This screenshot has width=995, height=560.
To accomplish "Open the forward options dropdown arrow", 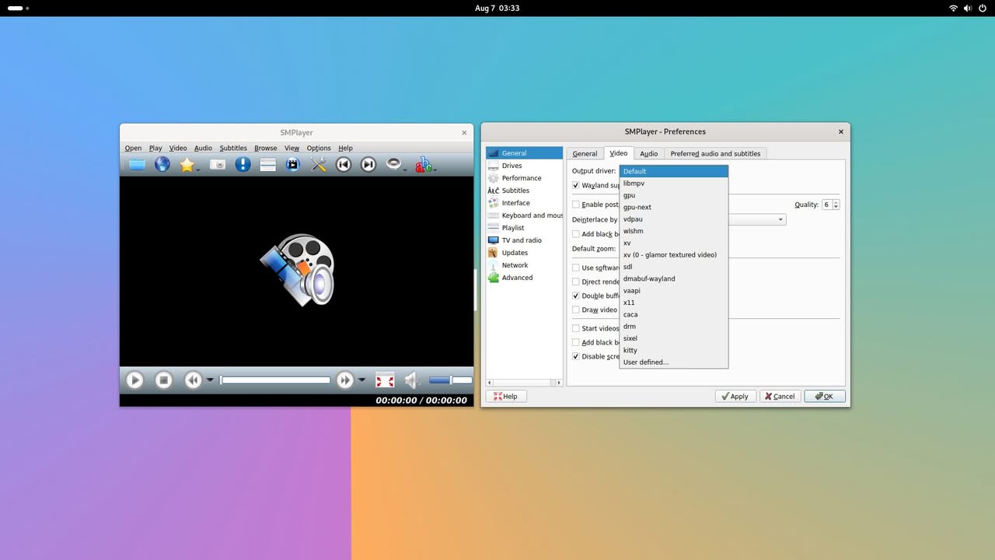I will pos(361,380).
